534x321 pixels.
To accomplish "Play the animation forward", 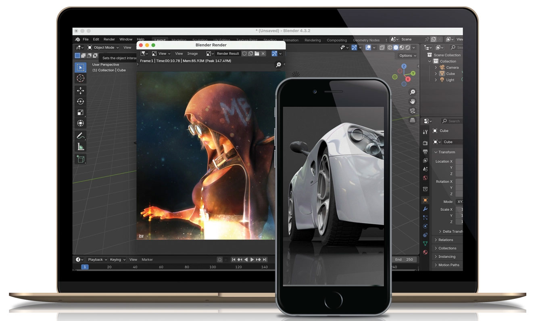I will click(x=252, y=259).
